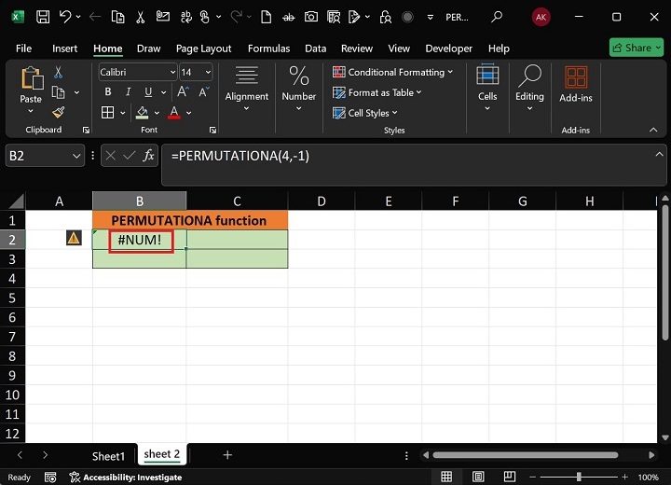This screenshot has height=485, width=671.
Task: Click the Save icon in title bar
Action: [43, 17]
